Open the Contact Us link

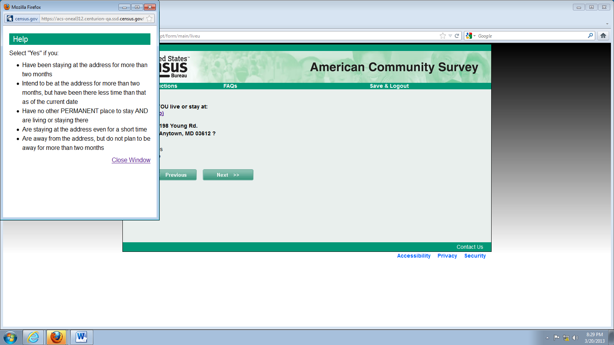tap(470, 247)
